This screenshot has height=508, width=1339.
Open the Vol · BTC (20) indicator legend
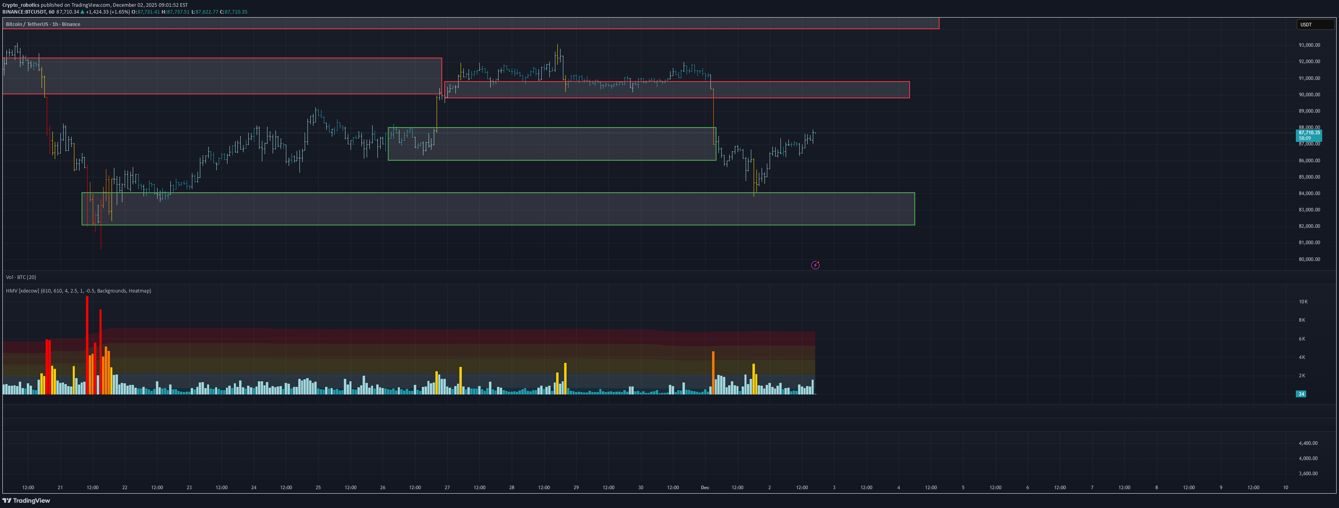click(21, 277)
